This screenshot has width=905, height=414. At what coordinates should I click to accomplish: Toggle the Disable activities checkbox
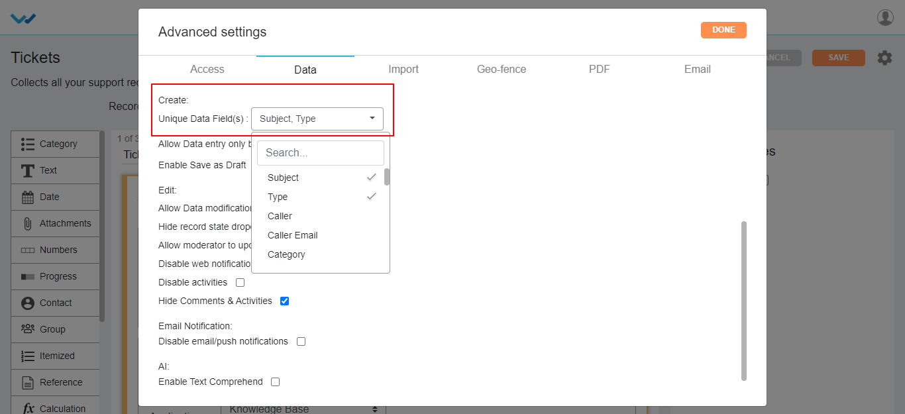click(x=240, y=282)
